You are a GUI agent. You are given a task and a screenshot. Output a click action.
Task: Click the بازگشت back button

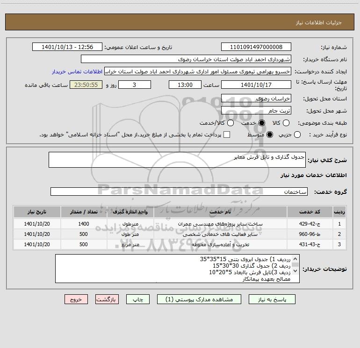tap(107, 299)
